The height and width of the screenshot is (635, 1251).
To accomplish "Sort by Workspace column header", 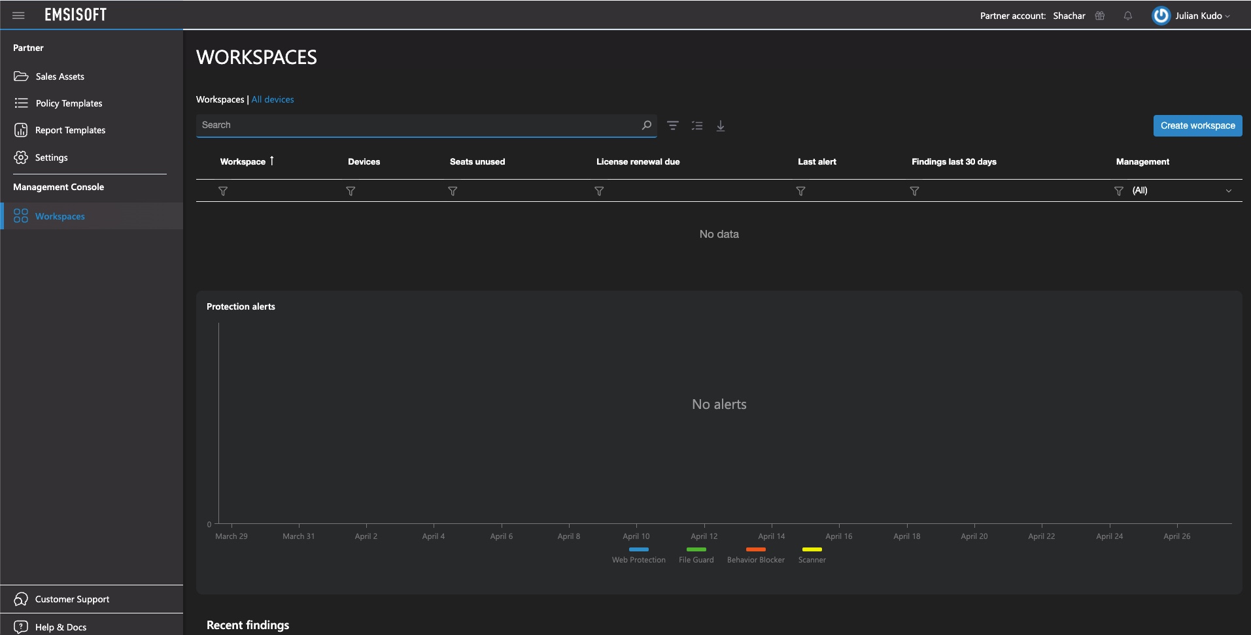I will [x=243, y=162].
